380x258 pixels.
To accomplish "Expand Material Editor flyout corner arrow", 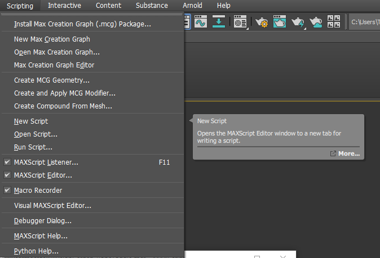I will pos(248,29).
